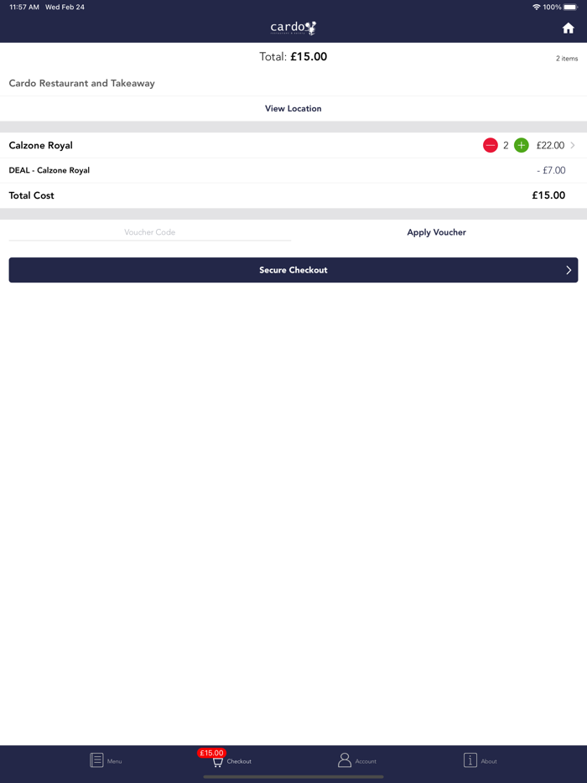Select the Calzone Royal item name

[41, 145]
